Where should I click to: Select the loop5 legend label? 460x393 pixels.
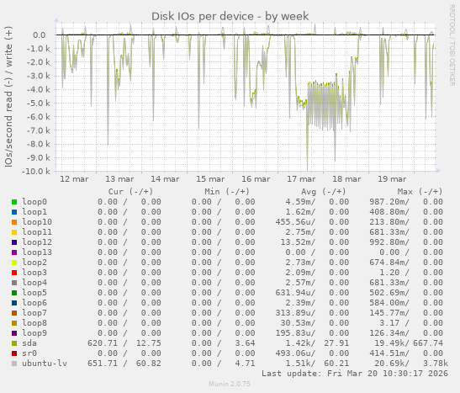pos(34,293)
